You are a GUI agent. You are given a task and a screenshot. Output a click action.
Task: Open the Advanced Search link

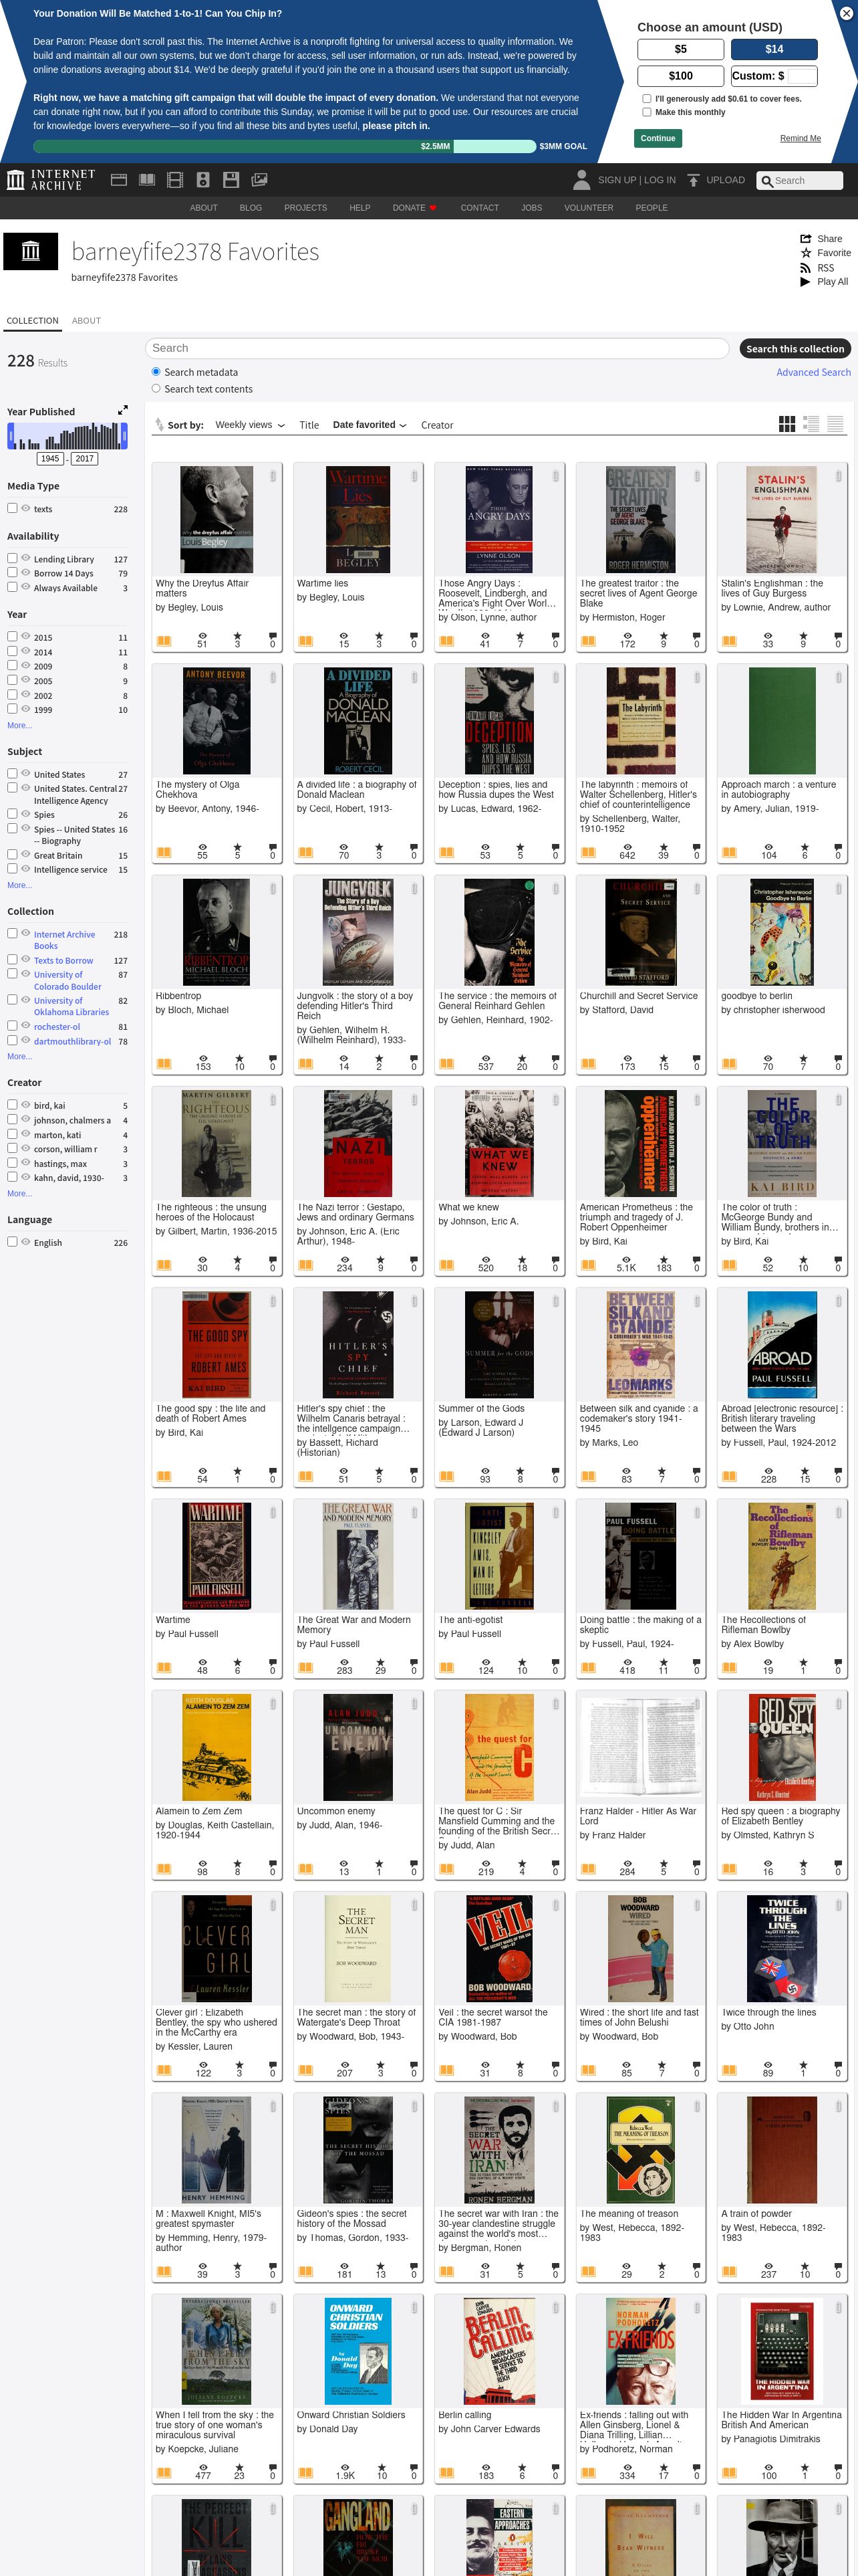(813, 372)
